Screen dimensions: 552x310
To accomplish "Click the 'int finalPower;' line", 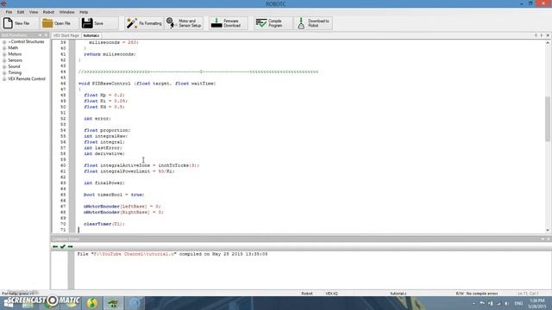I will 104,183.
